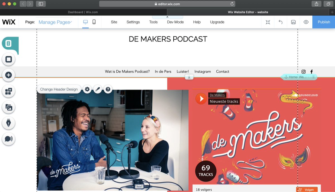335x192 pixels.
Task: Go forward in Safari
Action: coord(30,4)
